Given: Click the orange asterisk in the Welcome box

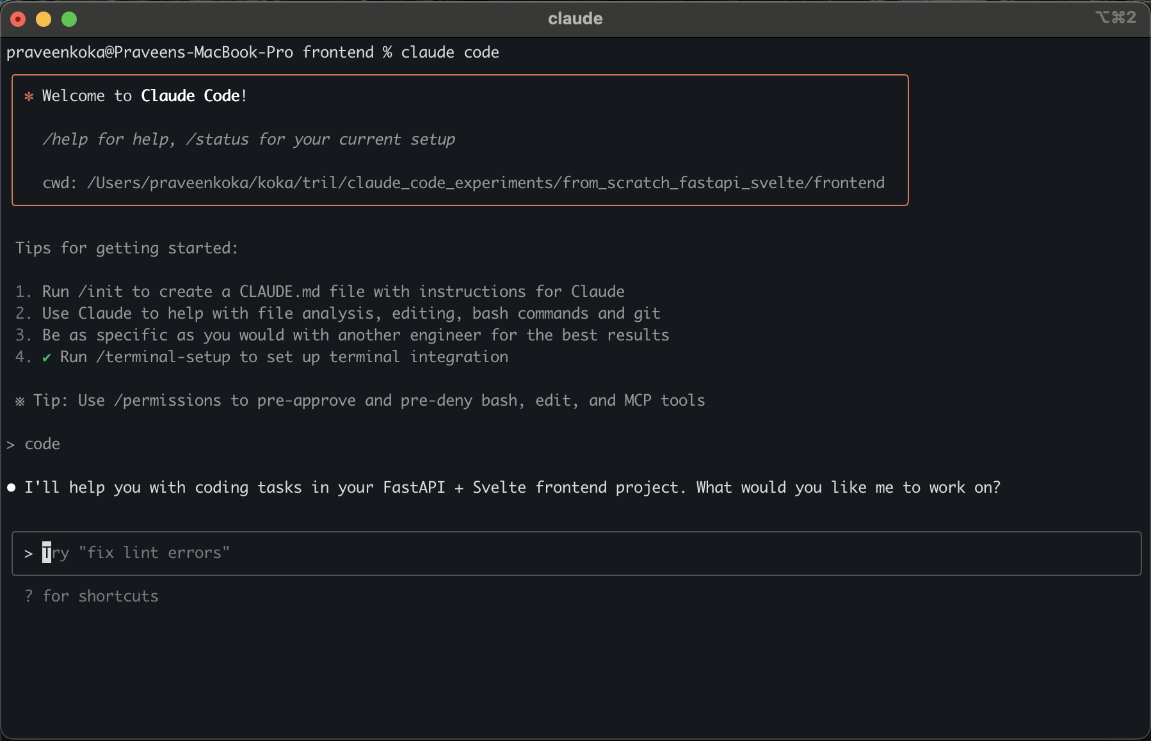Looking at the screenshot, I should point(29,97).
